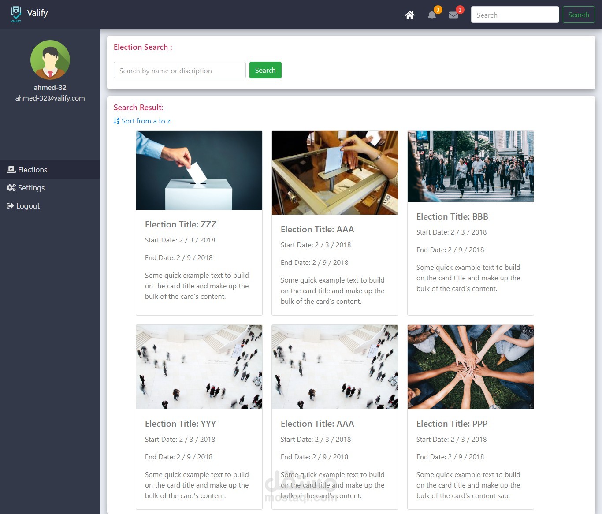Click Start Date in the PPP card
Viewport: 602px width, 514px height.
click(x=452, y=440)
